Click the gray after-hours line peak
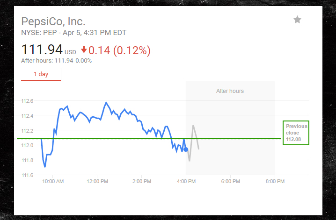The image size is (336, 220). pyautogui.click(x=193, y=125)
